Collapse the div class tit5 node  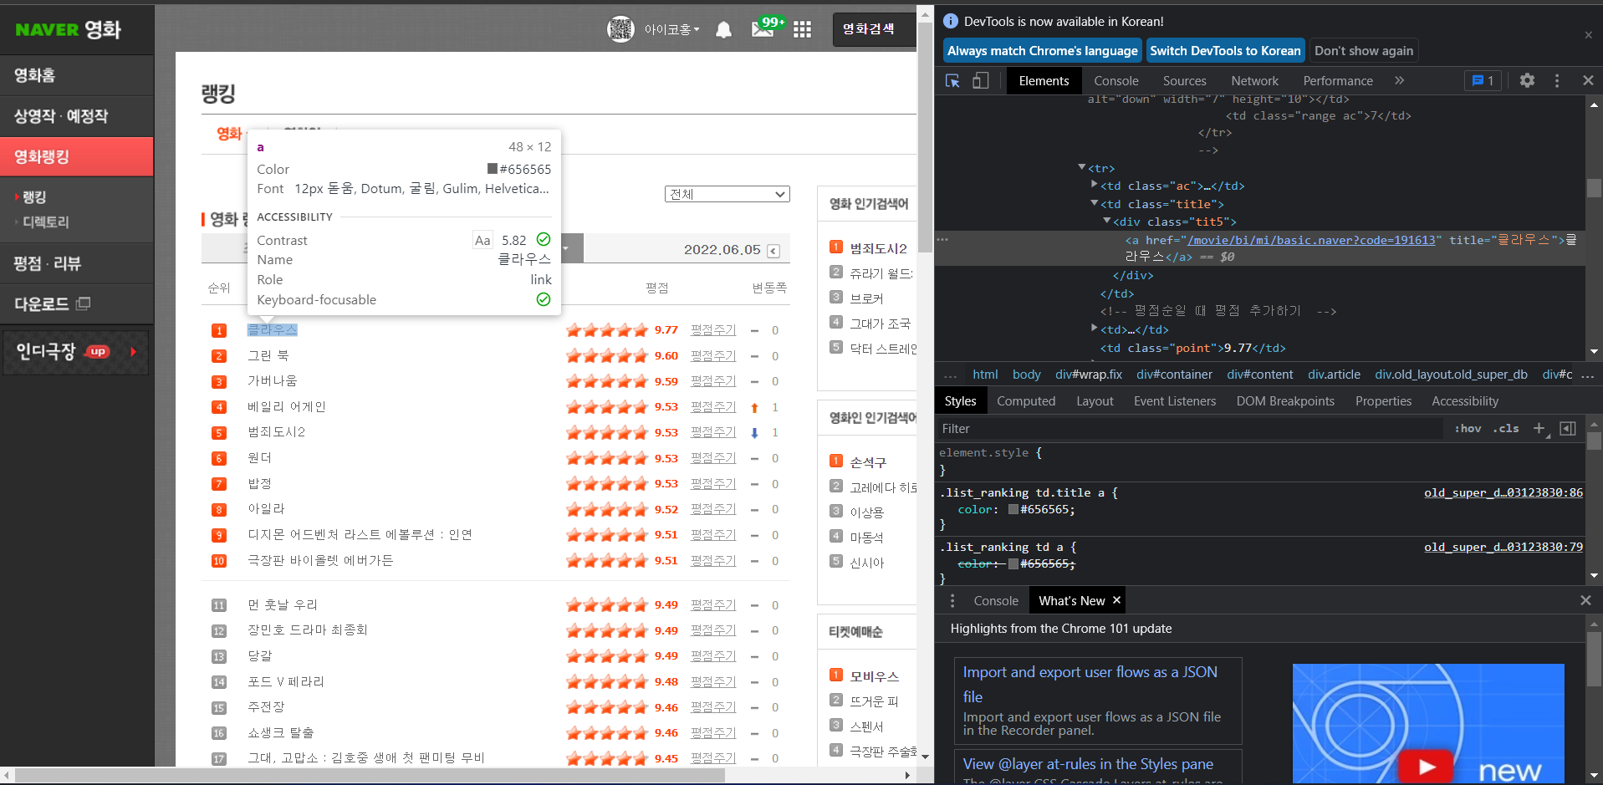(x=1107, y=222)
